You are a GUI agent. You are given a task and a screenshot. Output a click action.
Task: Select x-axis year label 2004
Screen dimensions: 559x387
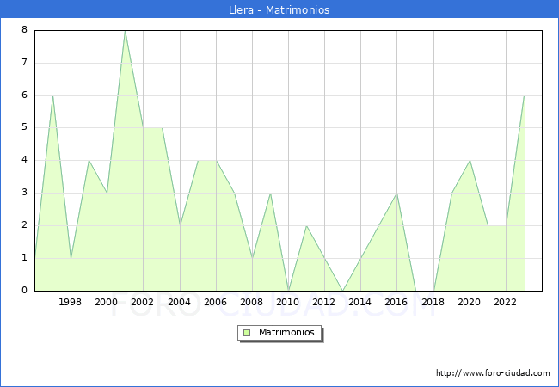(180, 302)
